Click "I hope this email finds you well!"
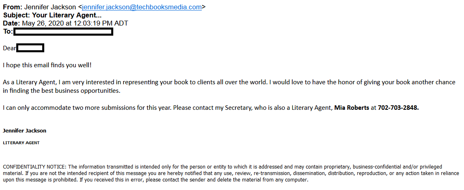The image size is (464, 190). pyautogui.click(x=50, y=65)
